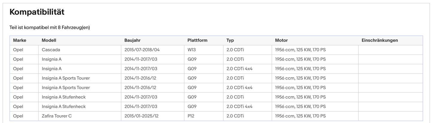Select the Baujahr column header
This screenshot has height=123, width=433.
[132, 40]
